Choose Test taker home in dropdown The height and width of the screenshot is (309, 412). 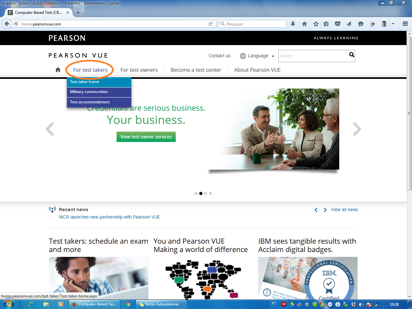click(x=99, y=82)
